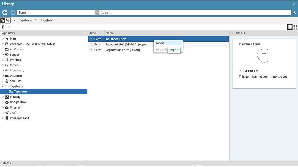Expand the Recharge - English node
Image resolution: width=298 pixels, height=167 pixels.
[3, 44]
